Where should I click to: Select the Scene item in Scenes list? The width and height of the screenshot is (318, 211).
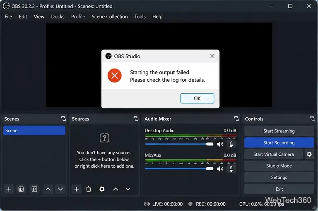(x=34, y=130)
